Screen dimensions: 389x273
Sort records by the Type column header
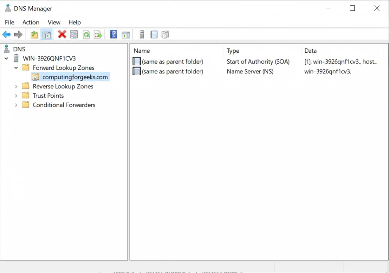(233, 51)
